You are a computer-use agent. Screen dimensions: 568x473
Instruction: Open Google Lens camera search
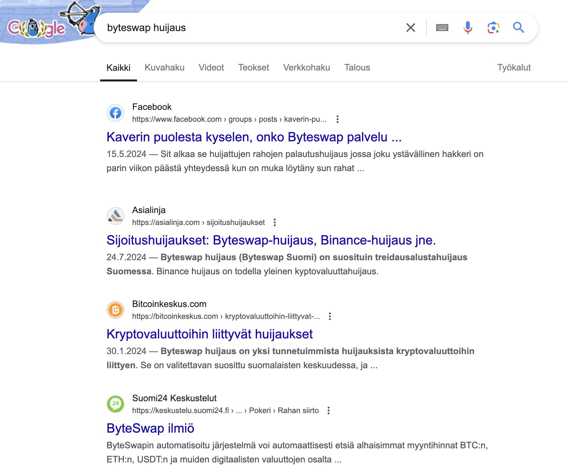pyautogui.click(x=493, y=28)
